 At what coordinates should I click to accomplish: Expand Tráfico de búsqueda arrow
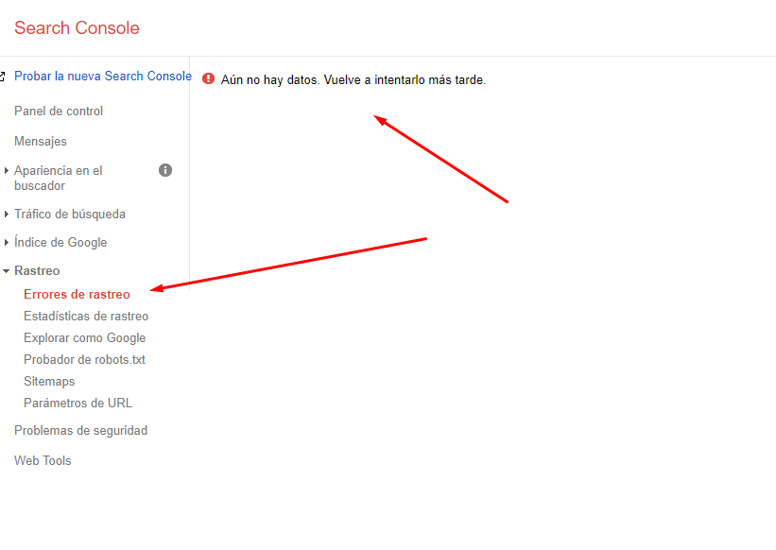point(6,215)
